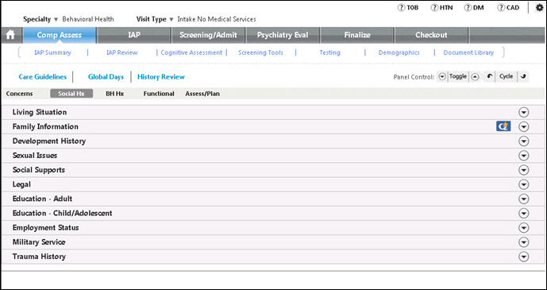
Task: Open the IAP Summary link
Action: coord(52,52)
